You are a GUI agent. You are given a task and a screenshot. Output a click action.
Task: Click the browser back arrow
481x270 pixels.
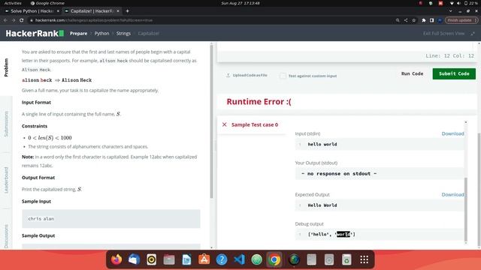[5, 20]
